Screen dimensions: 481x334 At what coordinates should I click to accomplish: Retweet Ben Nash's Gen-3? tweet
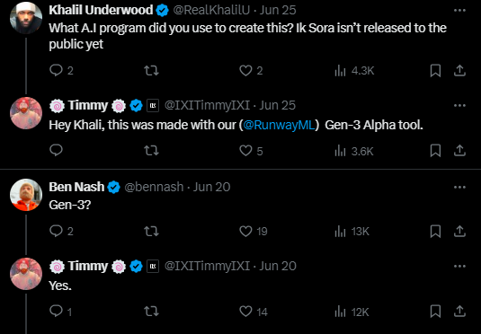pyautogui.click(x=152, y=231)
